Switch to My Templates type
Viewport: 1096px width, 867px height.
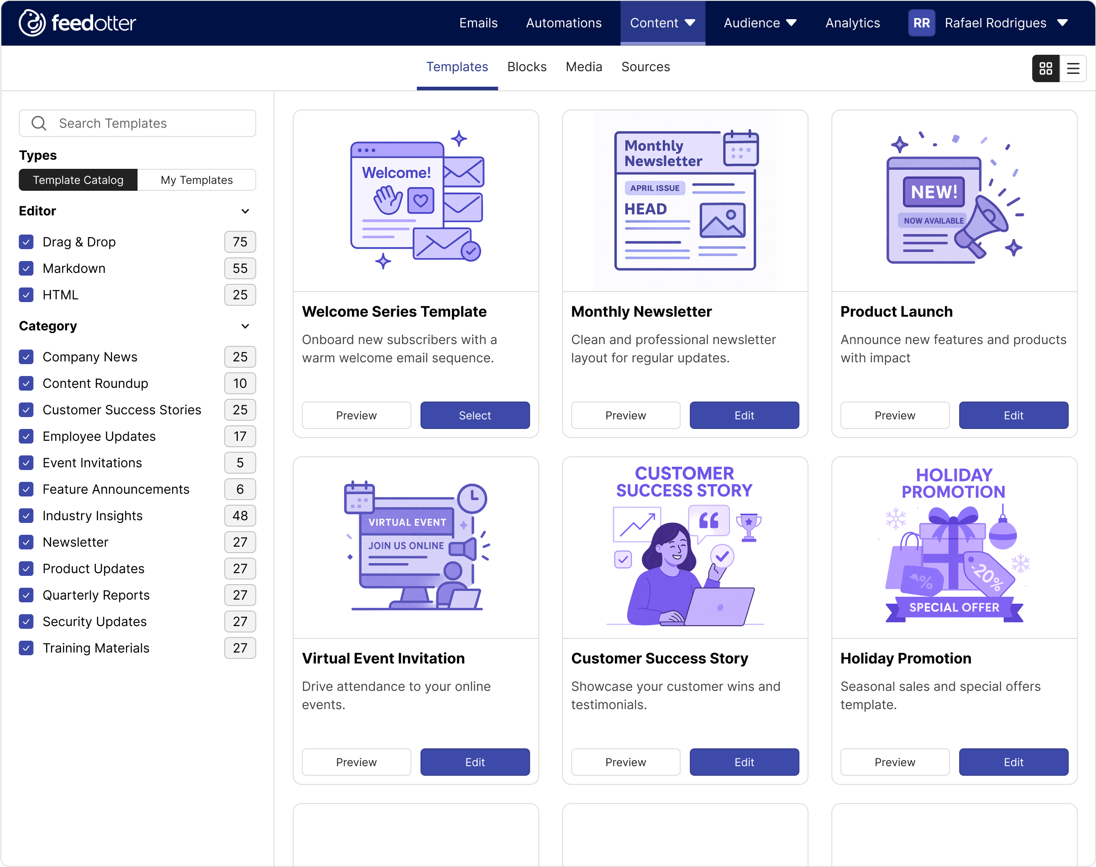[x=196, y=180]
